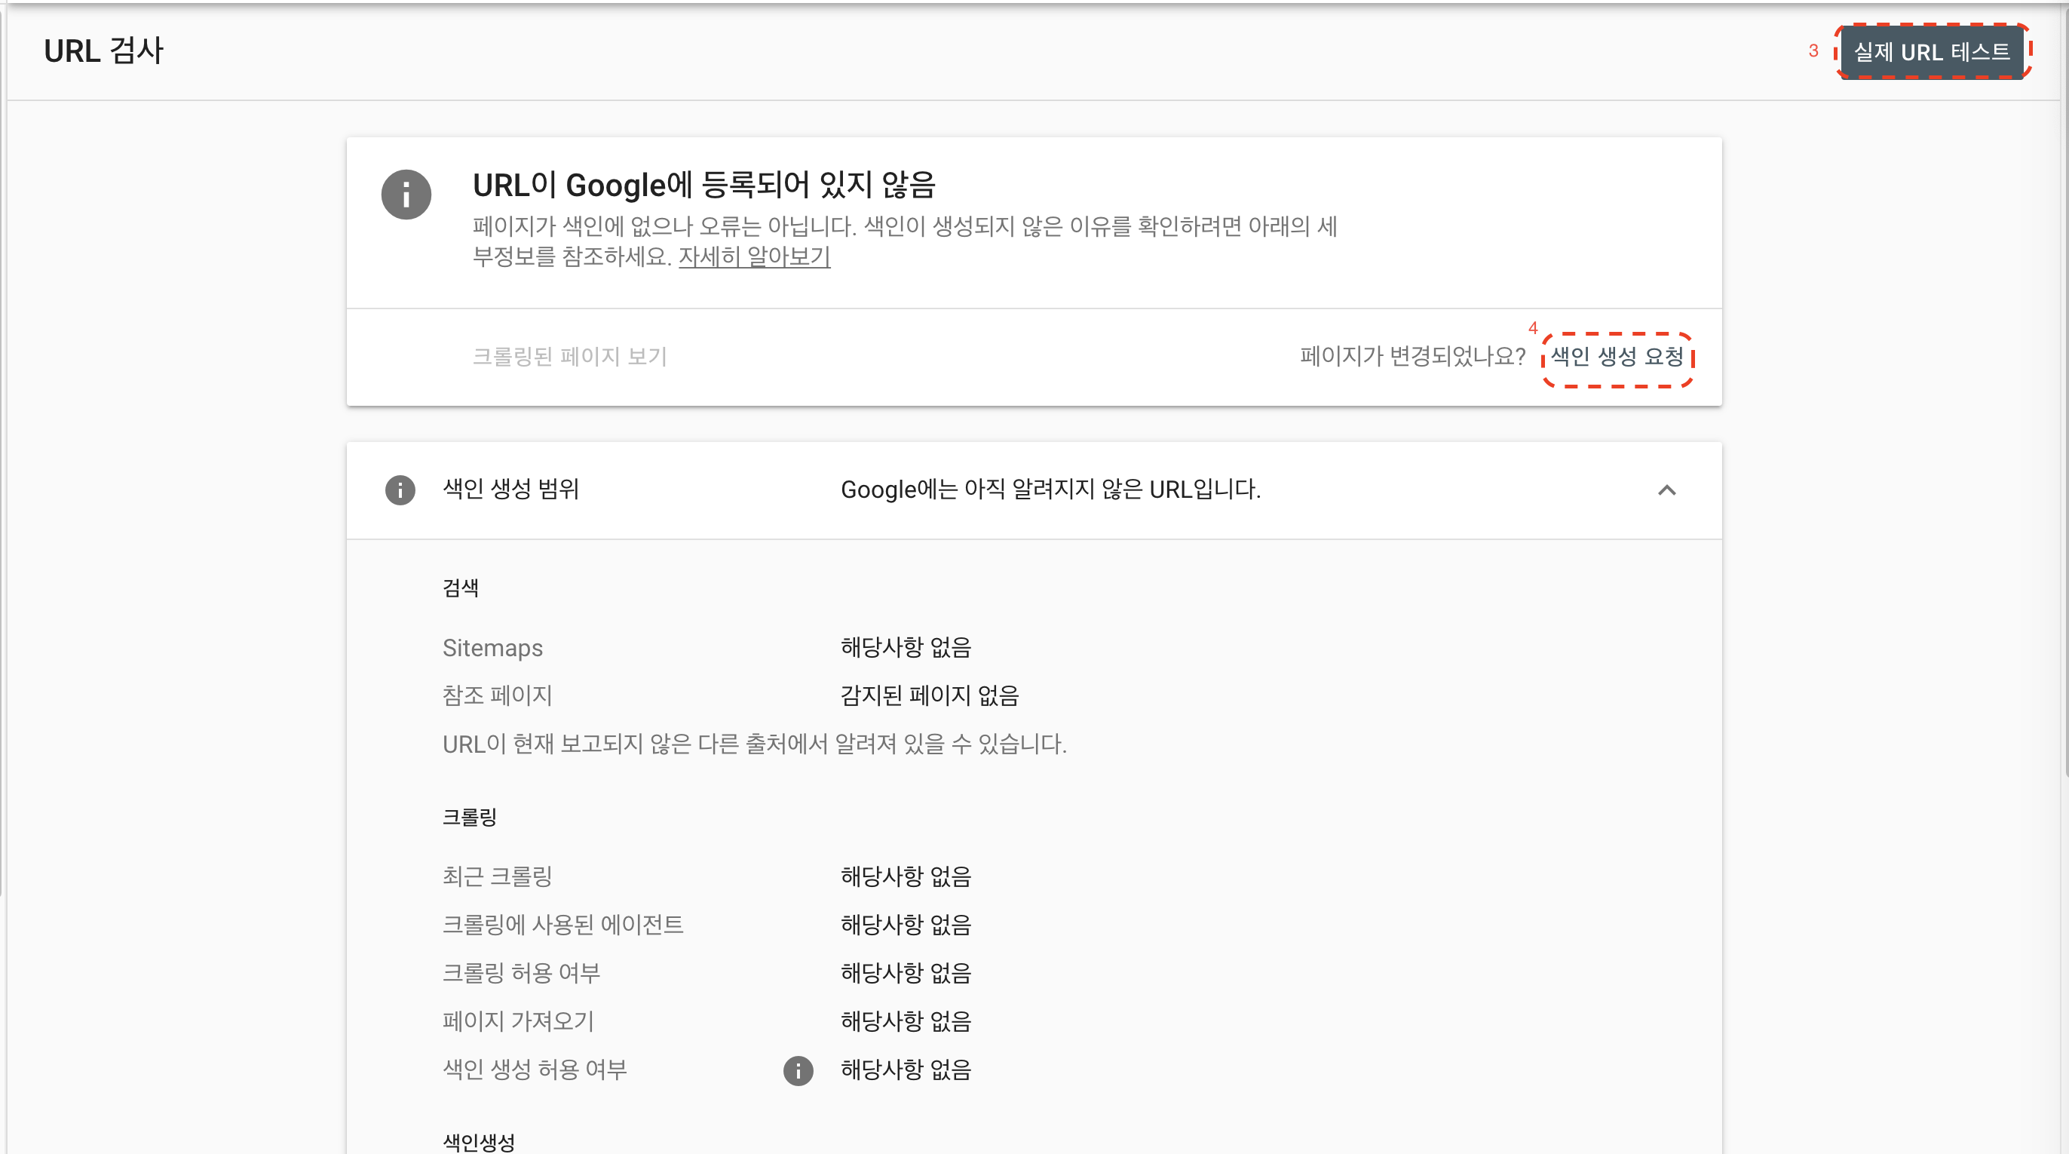Click the Google에는 아직 알려지지 않은 URL입니다 status text
This screenshot has width=2069, height=1154.
point(1050,490)
